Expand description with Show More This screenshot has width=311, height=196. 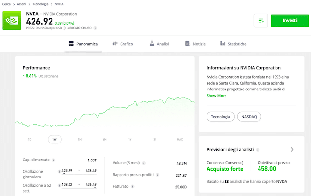click(x=216, y=96)
